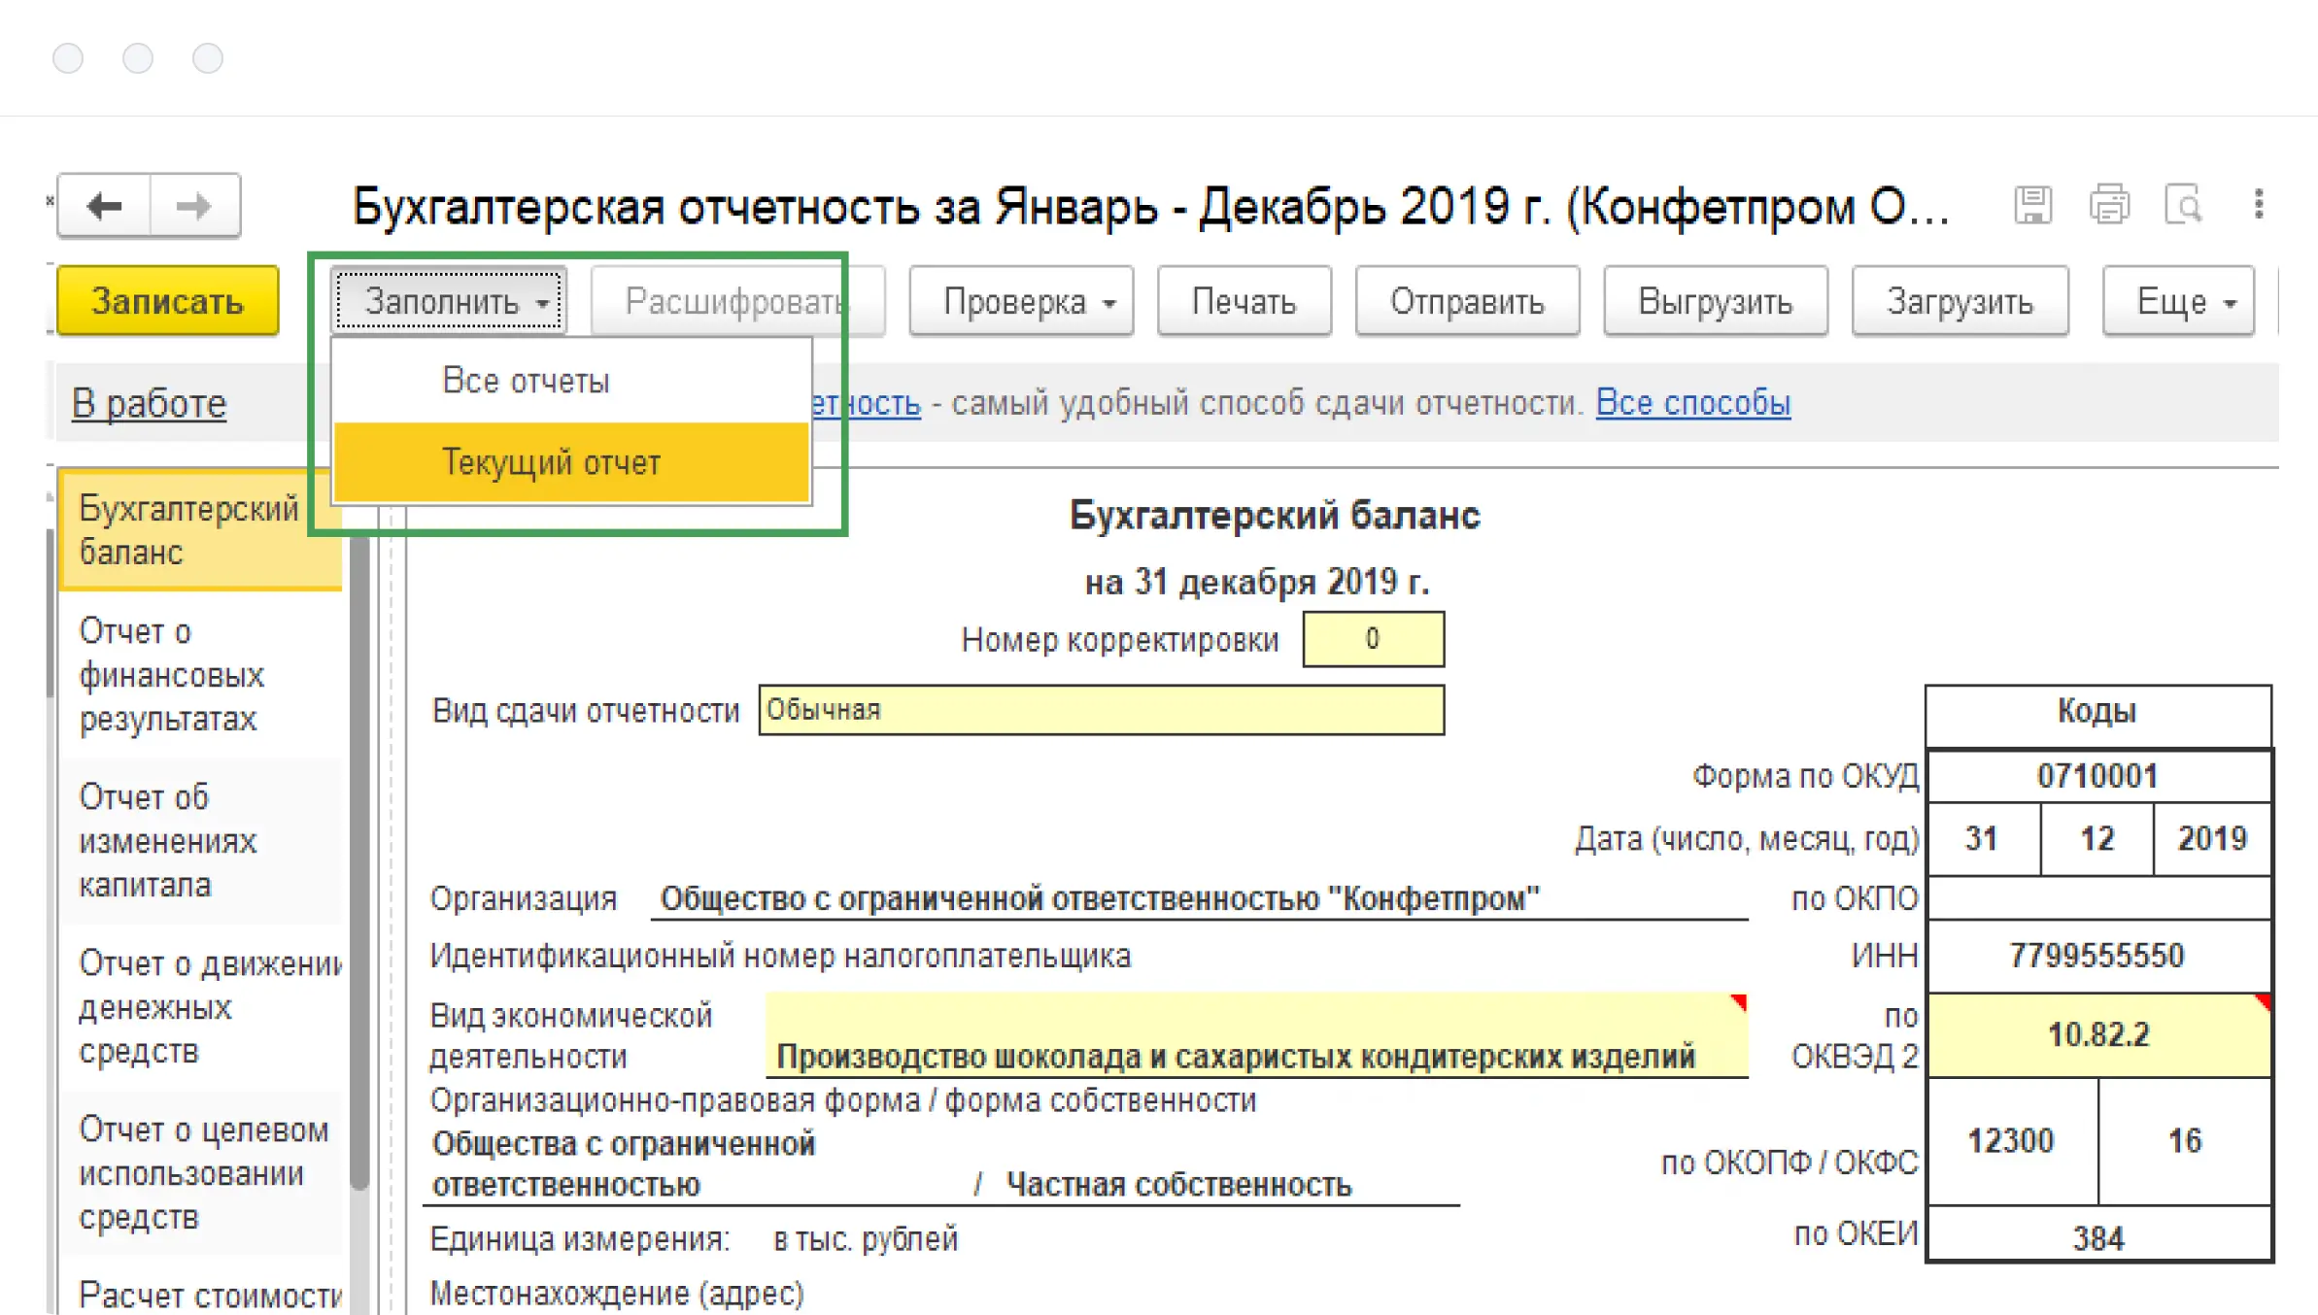
Task: Select Отчет о финансовых результатах section
Action: point(171,675)
